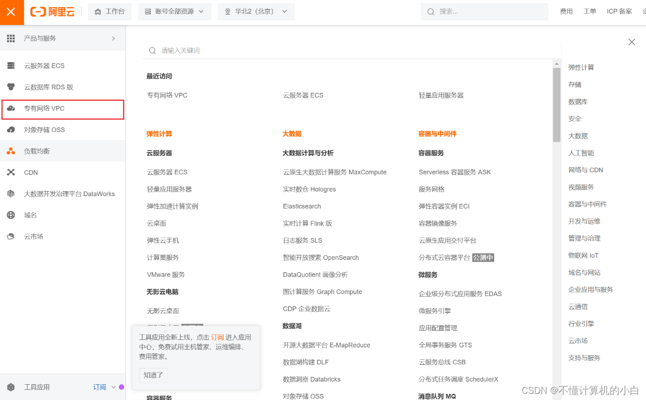Click the database icon for 云数据库 RDS 版
The height and width of the screenshot is (400, 646).
click(11, 87)
